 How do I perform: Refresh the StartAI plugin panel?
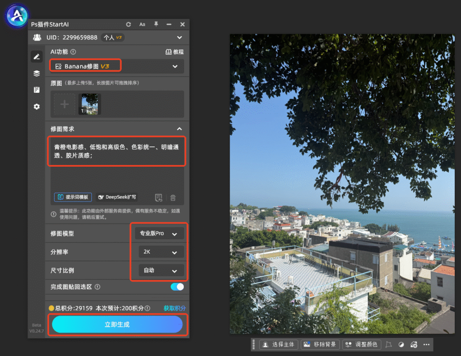coord(128,24)
